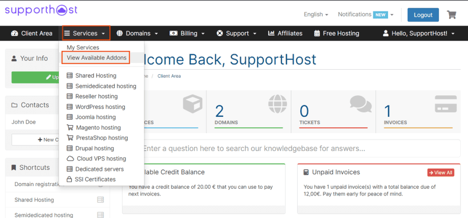Click the bookmark icon beside Shortcuts
The height and width of the screenshot is (218, 468).
point(14,168)
